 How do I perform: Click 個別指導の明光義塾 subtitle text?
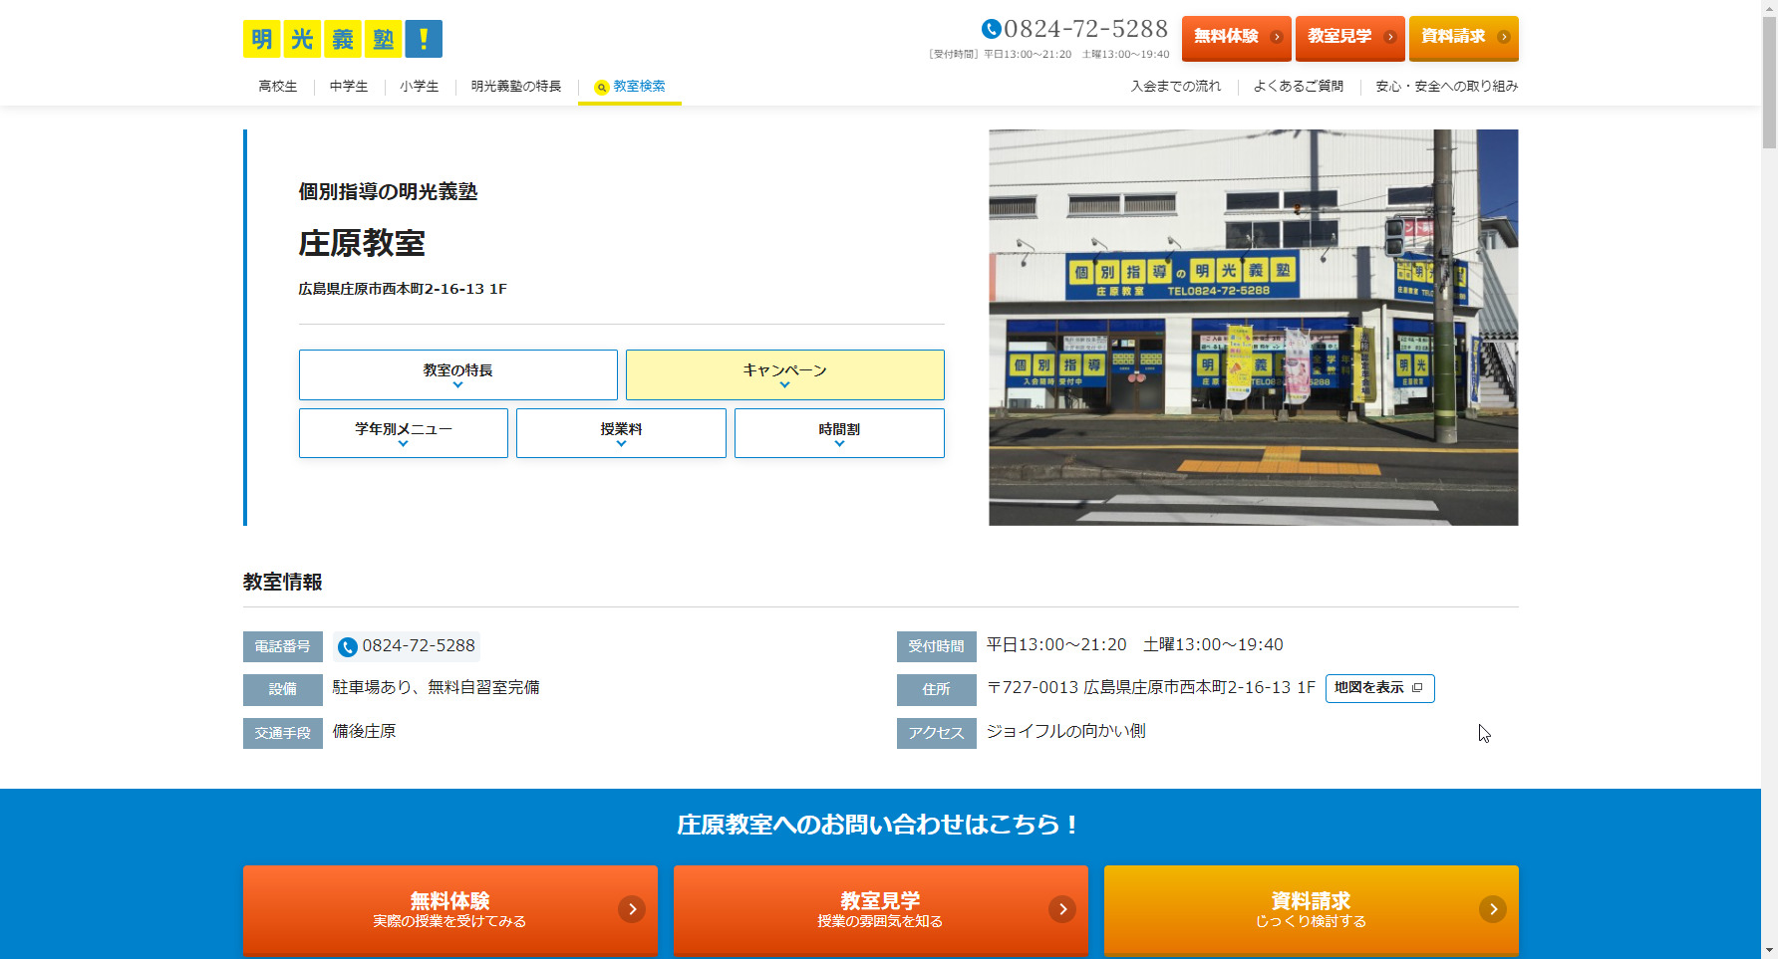[388, 192]
